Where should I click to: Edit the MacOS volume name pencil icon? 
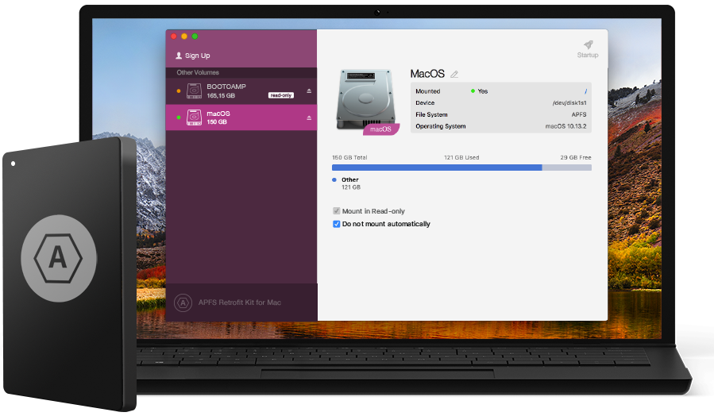coord(454,74)
